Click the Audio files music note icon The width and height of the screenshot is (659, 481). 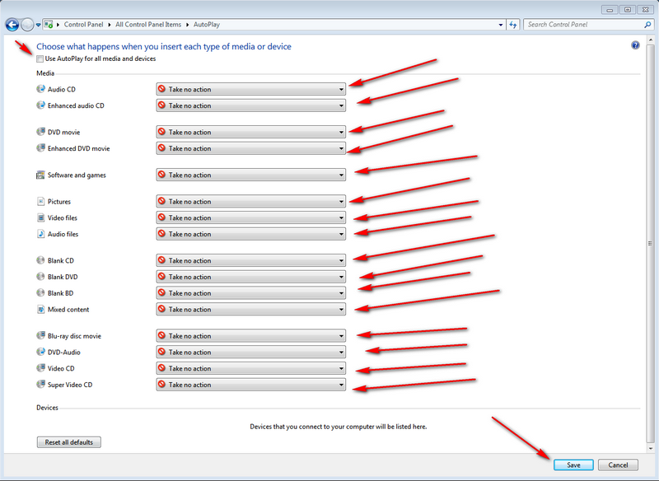[40, 234]
